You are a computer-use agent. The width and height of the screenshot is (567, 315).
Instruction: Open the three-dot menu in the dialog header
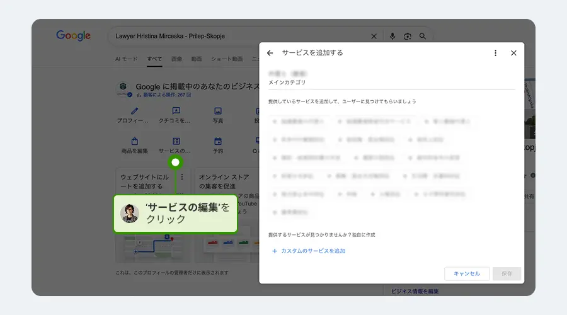click(495, 53)
